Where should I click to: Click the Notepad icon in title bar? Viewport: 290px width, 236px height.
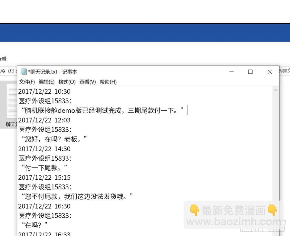point(24,72)
